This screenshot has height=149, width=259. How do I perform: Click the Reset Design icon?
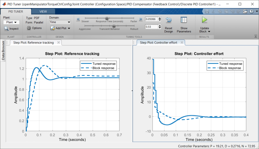click(x=168, y=20)
